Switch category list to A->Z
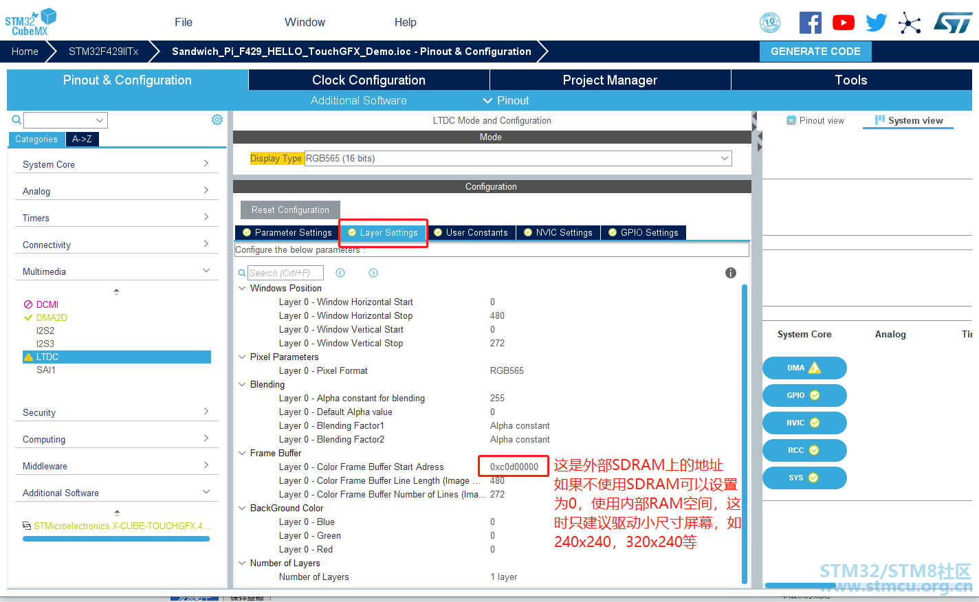The width and height of the screenshot is (979, 602). [x=82, y=139]
